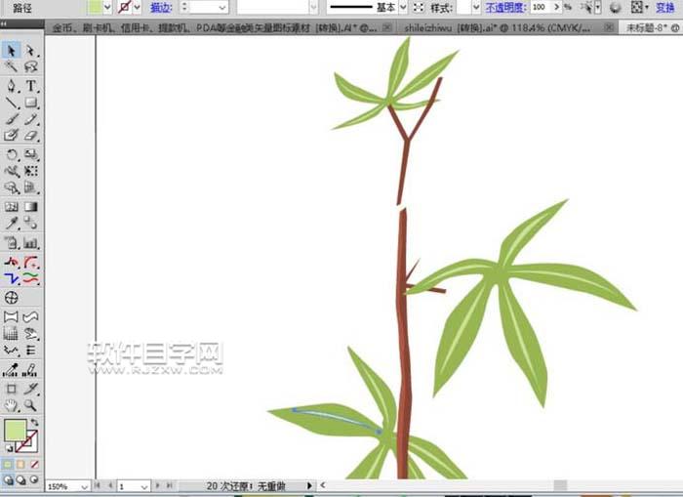This screenshot has height=497, width=683.
Task: Pick the Rectangle shape tool
Action: pyautogui.click(x=30, y=103)
